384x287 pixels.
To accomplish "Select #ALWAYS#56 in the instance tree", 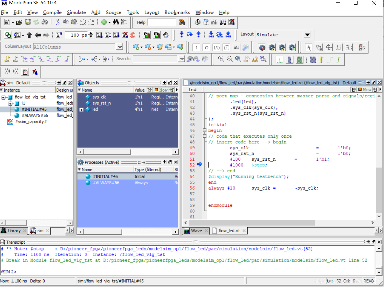I will (34, 116).
